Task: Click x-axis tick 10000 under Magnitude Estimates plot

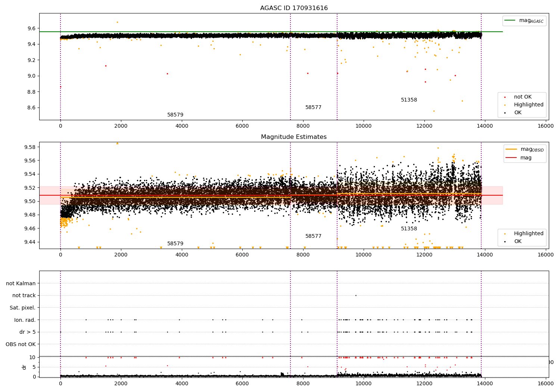Action: 364,255
